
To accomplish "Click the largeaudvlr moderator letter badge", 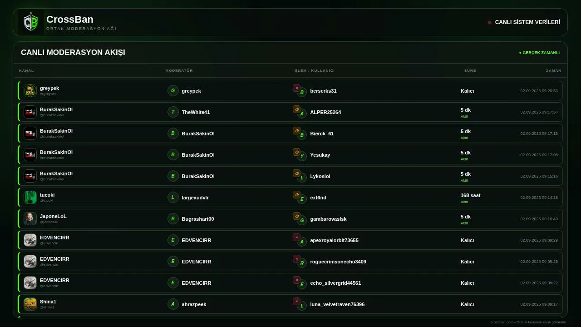I will [x=173, y=197].
